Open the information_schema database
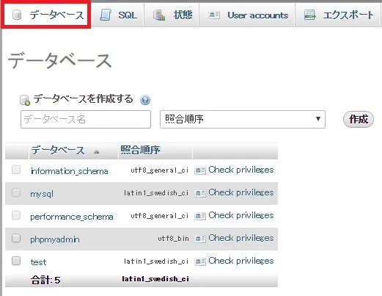This screenshot has height=296, width=382. click(69, 171)
